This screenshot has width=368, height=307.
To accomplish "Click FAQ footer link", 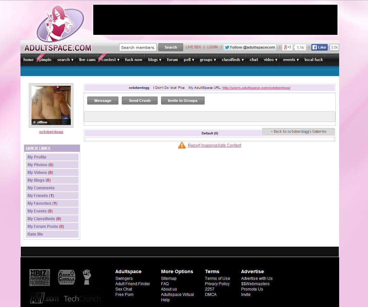I will [165, 284].
